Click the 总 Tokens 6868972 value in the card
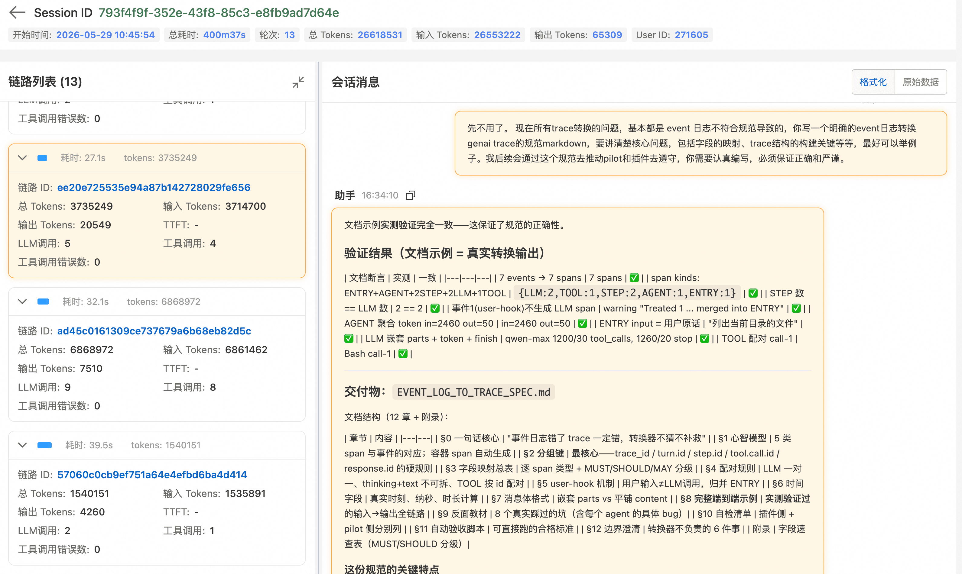Screen dimensions: 962x574 click(92, 350)
